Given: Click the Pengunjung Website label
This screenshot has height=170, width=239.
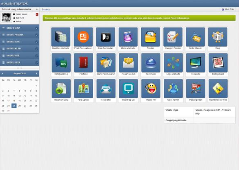Looking at the screenshot, I should click(x=176, y=120).
